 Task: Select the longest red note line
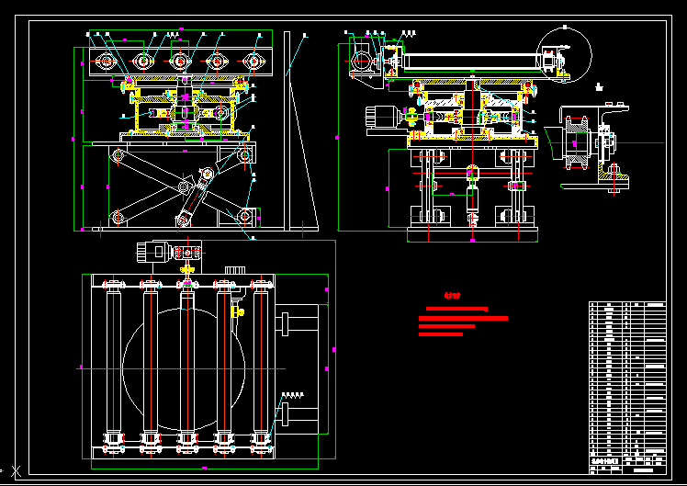click(463, 319)
